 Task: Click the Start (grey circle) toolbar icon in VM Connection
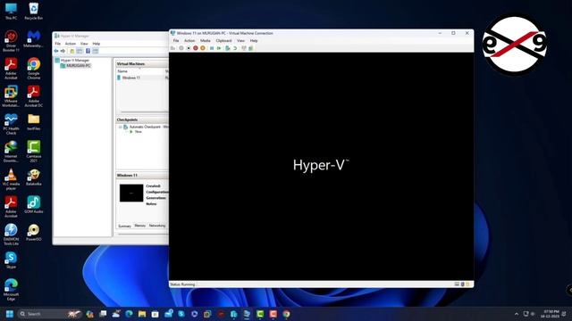(181, 48)
